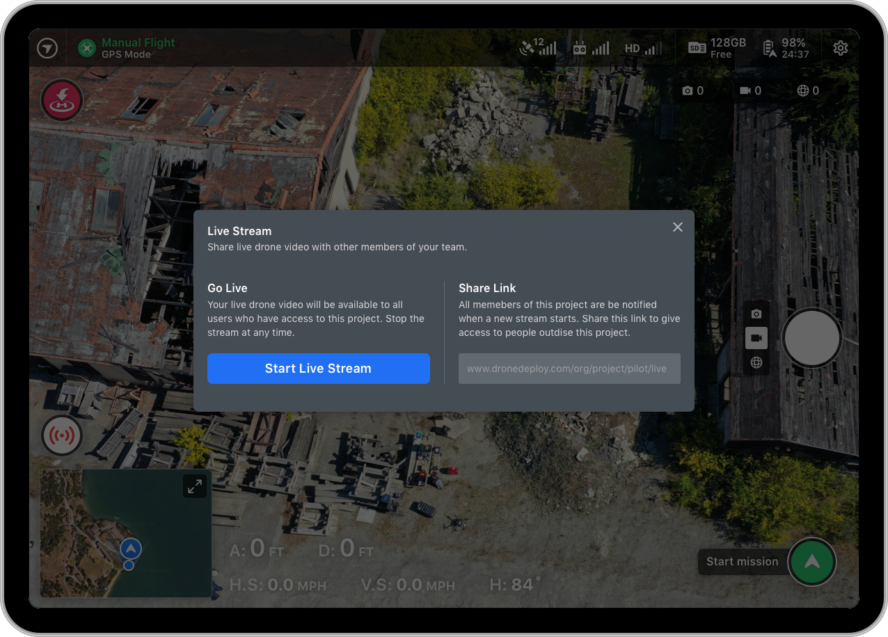Open the settings gear icon
Image resolution: width=888 pixels, height=637 pixels.
[x=841, y=48]
